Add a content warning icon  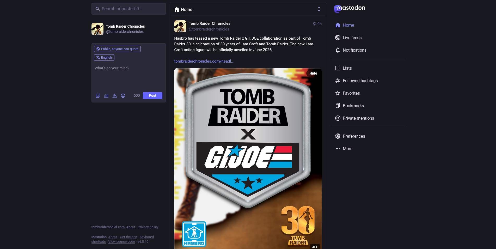pyautogui.click(x=115, y=96)
